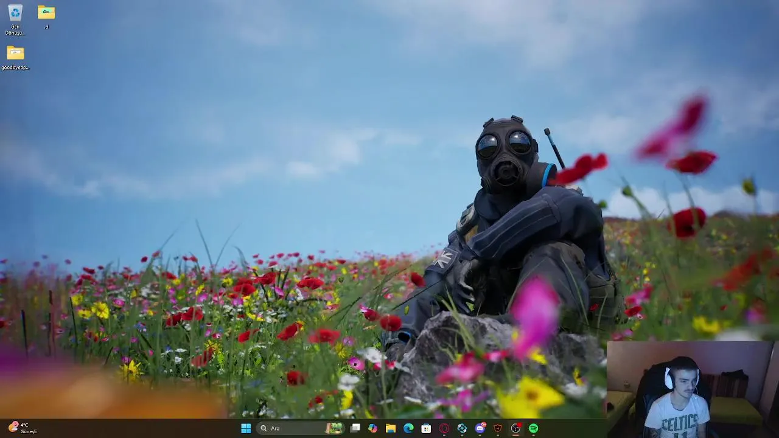Open the red shield app in taskbar
This screenshot has width=779, height=438.
[498, 428]
